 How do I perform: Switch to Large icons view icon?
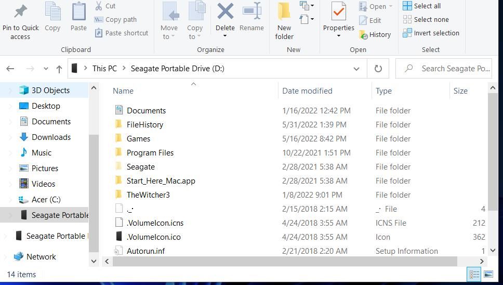(488, 275)
